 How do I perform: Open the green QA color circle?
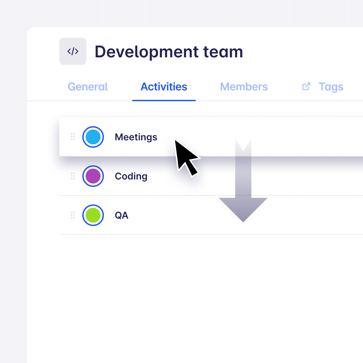[x=93, y=215]
